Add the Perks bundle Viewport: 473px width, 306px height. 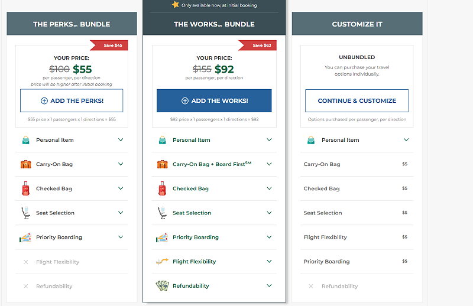(72, 100)
